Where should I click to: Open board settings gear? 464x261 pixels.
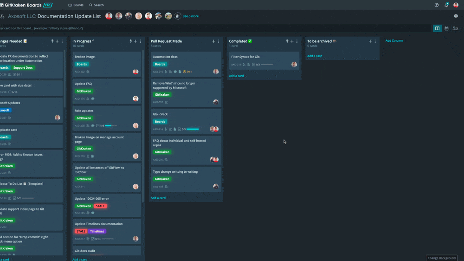click(456, 16)
